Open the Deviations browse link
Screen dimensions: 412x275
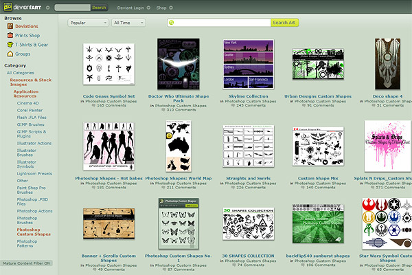[27, 26]
